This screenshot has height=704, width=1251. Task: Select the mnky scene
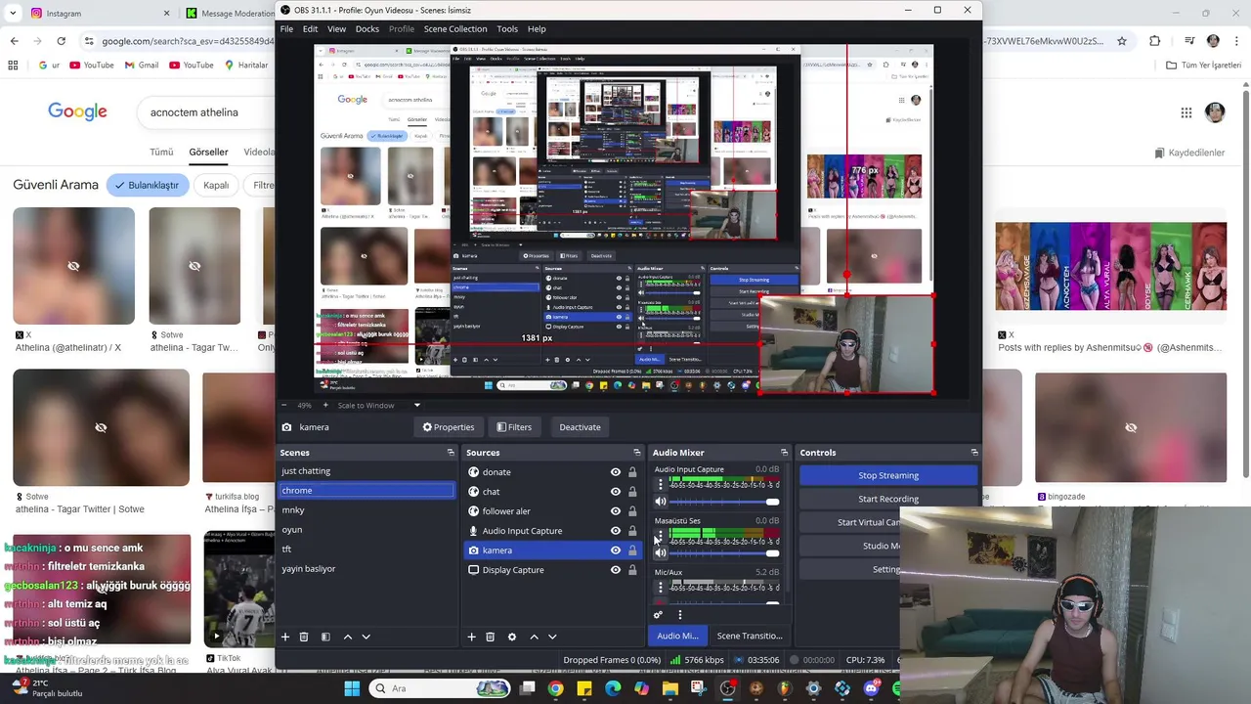367,510
